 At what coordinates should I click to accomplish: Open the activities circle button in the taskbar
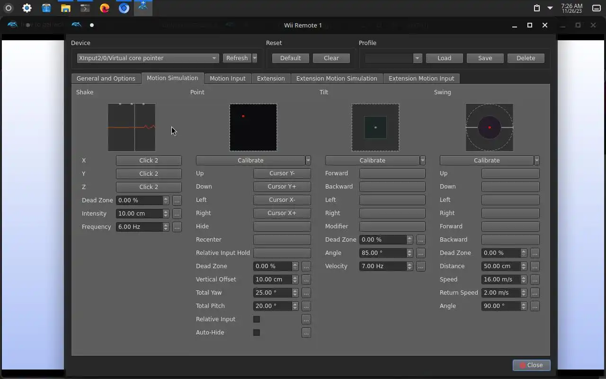8,8
